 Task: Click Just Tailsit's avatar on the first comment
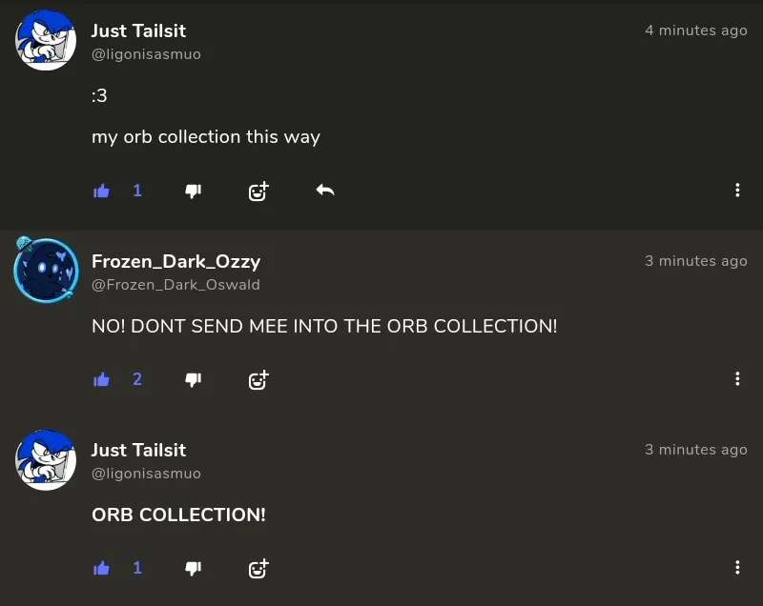[46, 41]
